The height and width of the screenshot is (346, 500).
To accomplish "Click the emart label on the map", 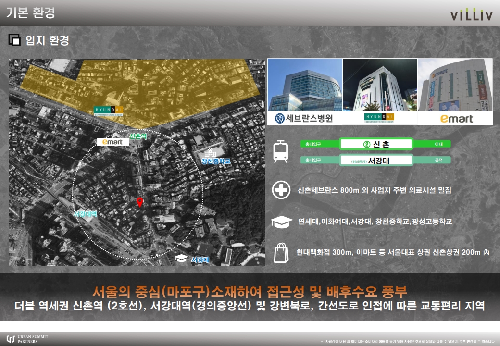I will click(113, 142).
